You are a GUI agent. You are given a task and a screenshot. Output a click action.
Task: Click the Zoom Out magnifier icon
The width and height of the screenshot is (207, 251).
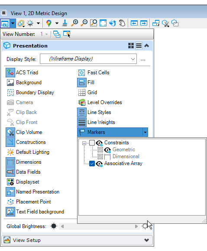84,23
